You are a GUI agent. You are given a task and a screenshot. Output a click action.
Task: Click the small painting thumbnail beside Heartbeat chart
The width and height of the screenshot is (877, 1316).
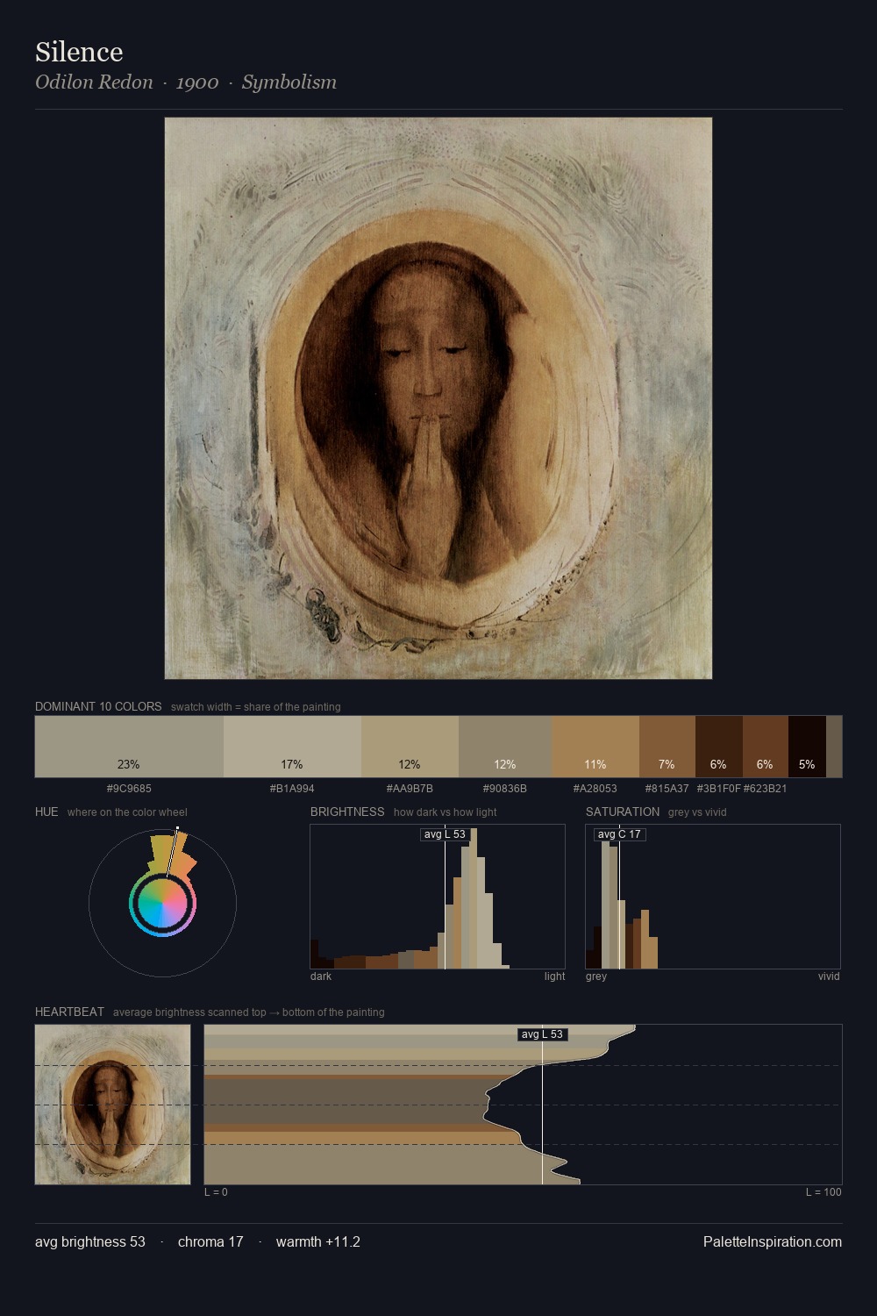click(x=112, y=1105)
